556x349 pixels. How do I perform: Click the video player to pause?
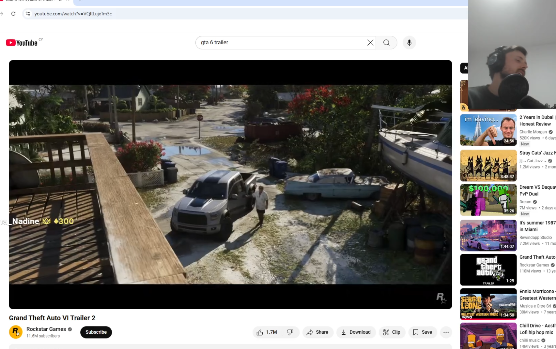pyautogui.click(x=230, y=184)
